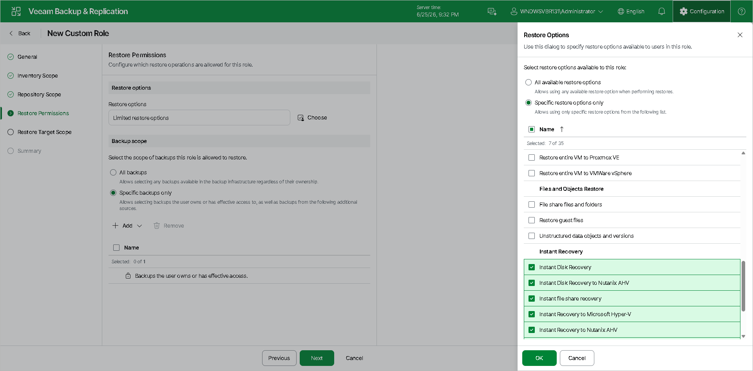
Task: Click OK in Restore Options panel
Action: pos(539,358)
